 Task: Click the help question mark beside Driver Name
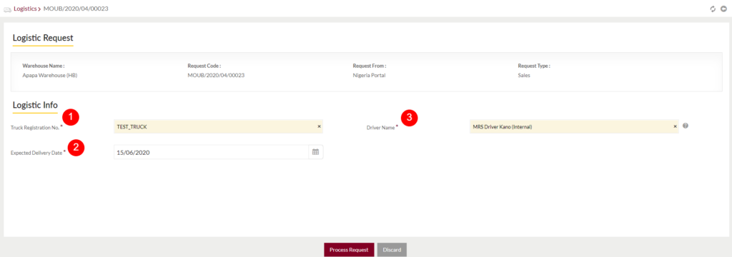pos(686,126)
